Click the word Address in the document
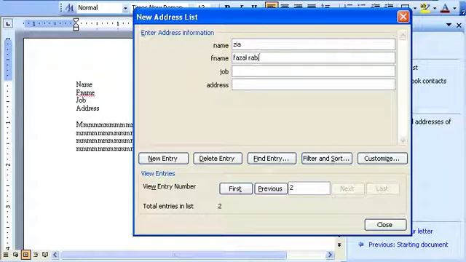The width and height of the screenshot is (466, 262). coord(87,108)
